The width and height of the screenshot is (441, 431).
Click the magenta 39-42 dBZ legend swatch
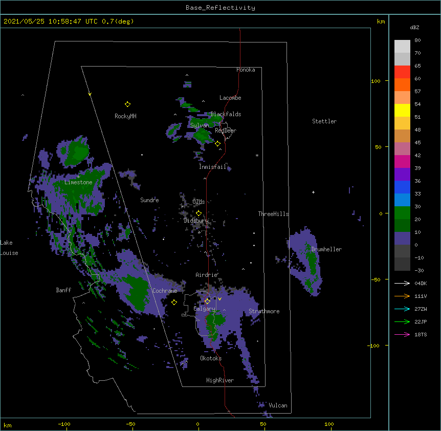[x=402, y=161]
